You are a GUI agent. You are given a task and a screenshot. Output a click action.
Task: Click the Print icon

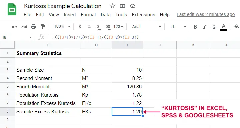pos(33,27)
